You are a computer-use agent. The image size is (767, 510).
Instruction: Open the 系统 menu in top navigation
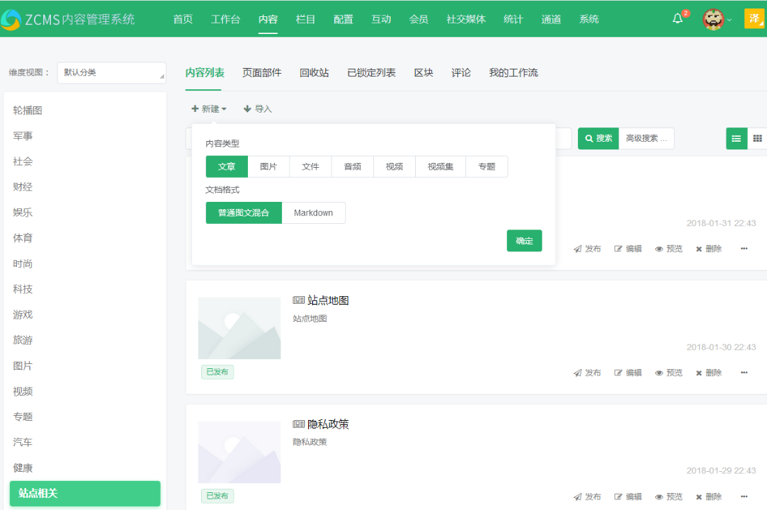tap(589, 19)
